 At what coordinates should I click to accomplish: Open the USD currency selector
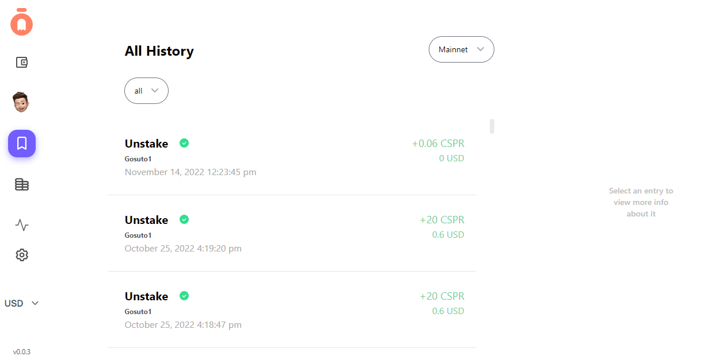point(22,303)
